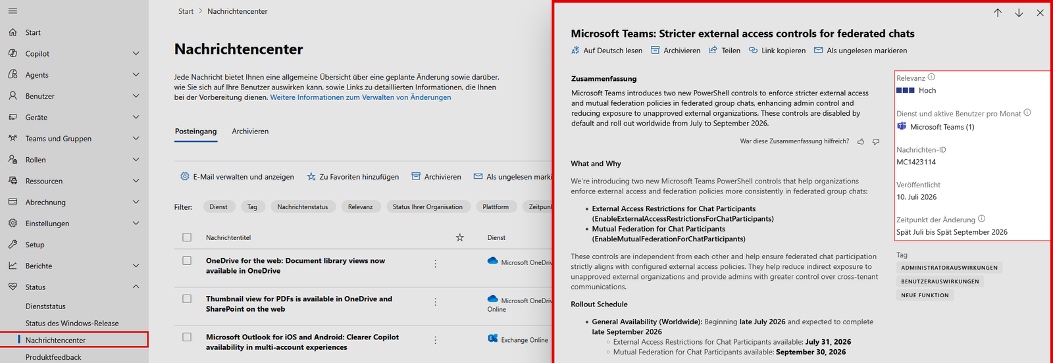Check the OneDrive document library views message
1053x363 pixels.
coord(187,261)
